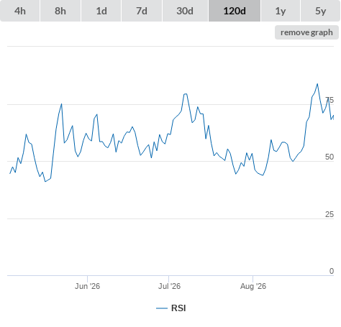Select the 1y time range

click(x=281, y=11)
